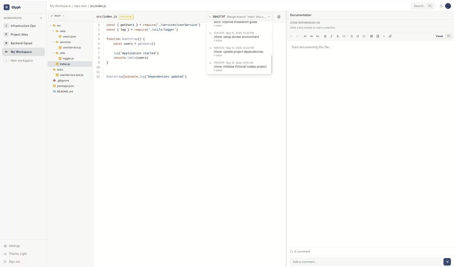Select commit 41b1435 setup docker environment

pyautogui.click(x=239, y=37)
